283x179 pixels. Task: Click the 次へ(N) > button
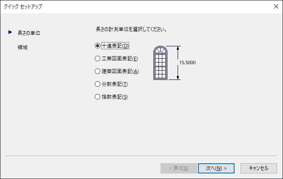tap(216, 168)
